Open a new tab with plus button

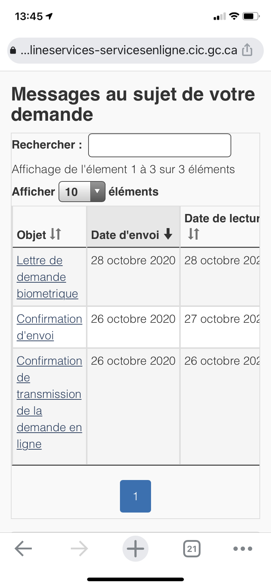coord(135,549)
